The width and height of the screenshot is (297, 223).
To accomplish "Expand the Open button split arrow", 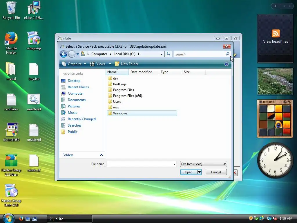I will 199,172.
